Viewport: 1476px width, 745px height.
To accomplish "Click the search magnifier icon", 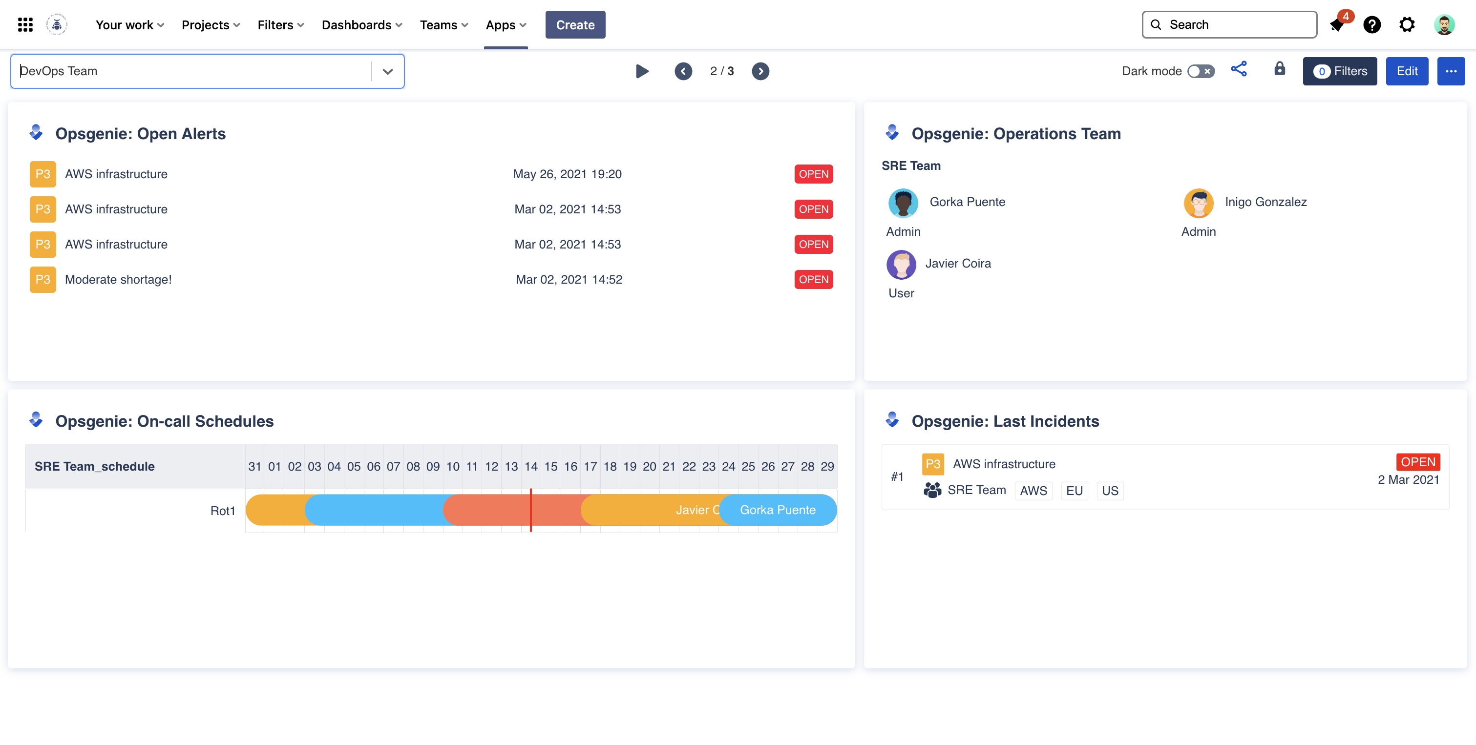I will pos(1156,24).
